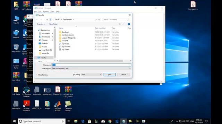This screenshot has width=222, height=124.
Task: Open the Notepad View menu
Action: point(52,11)
